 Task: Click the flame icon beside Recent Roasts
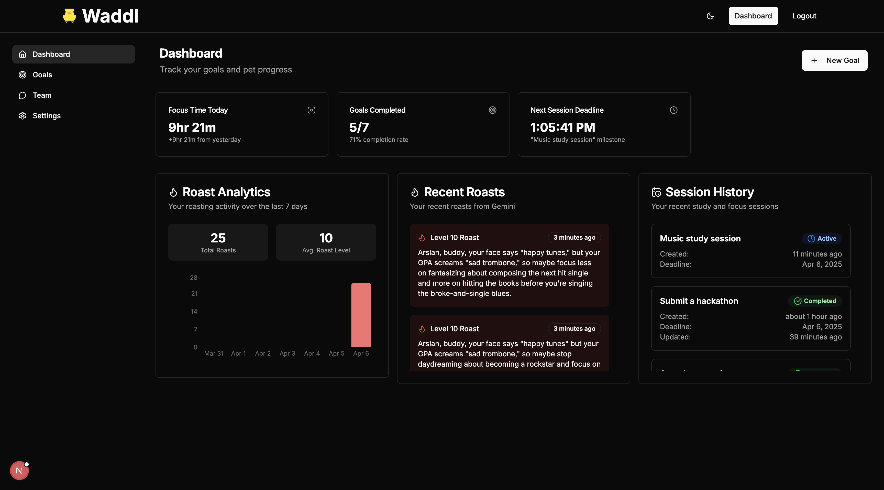pyautogui.click(x=415, y=192)
